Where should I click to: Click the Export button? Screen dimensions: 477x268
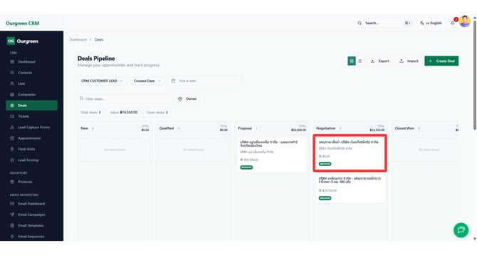click(380, 61)
